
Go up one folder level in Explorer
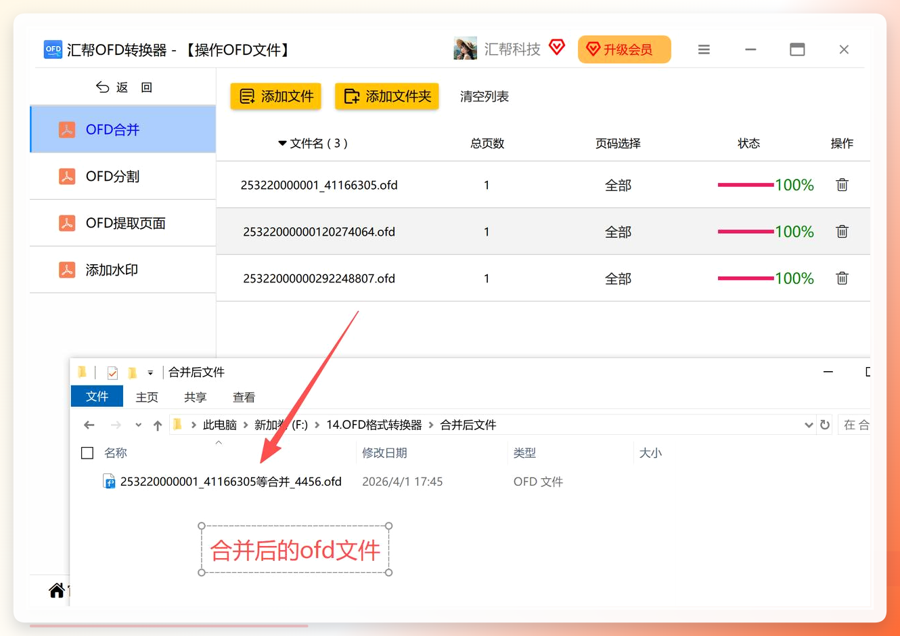(158, 425)
